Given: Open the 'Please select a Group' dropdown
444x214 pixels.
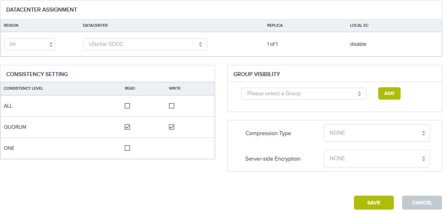Looking at the screenshot, I should 303,94.
